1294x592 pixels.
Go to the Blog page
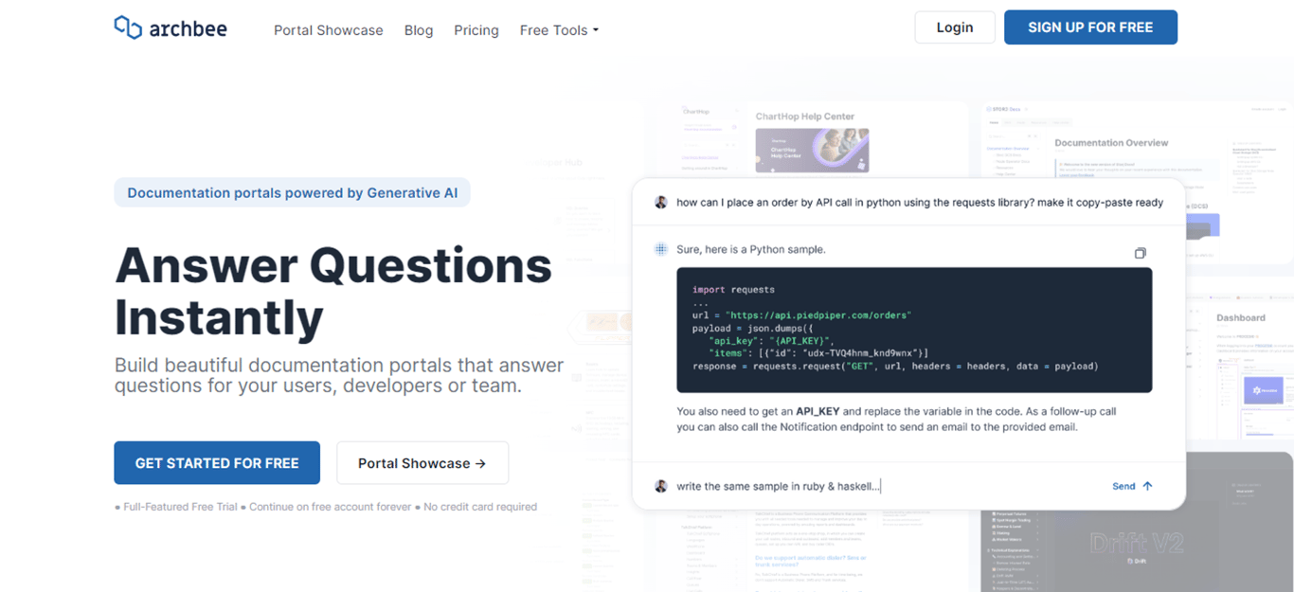419,30
